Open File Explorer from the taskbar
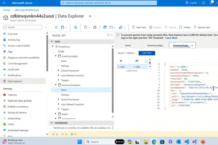This screenshot has width=218, height=145. coord(146,142)
